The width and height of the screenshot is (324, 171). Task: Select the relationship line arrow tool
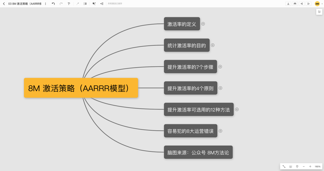(77, 4)
